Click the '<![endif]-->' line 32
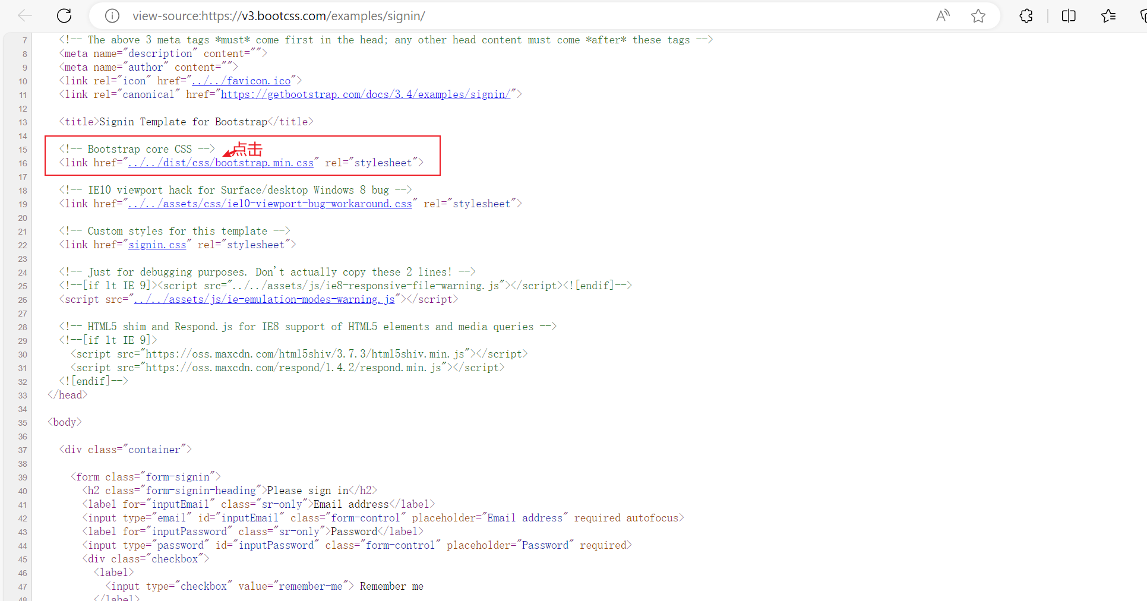The image size is (1147, 601). tap(93, 381)
